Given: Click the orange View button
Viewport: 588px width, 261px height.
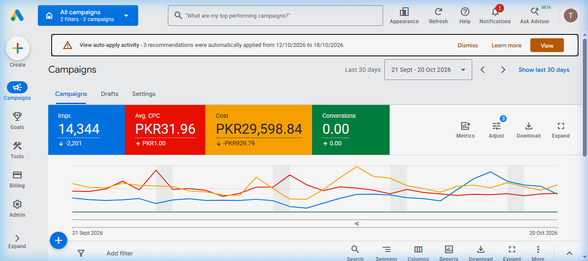Looking at the screenshot, I should [547, 46].
